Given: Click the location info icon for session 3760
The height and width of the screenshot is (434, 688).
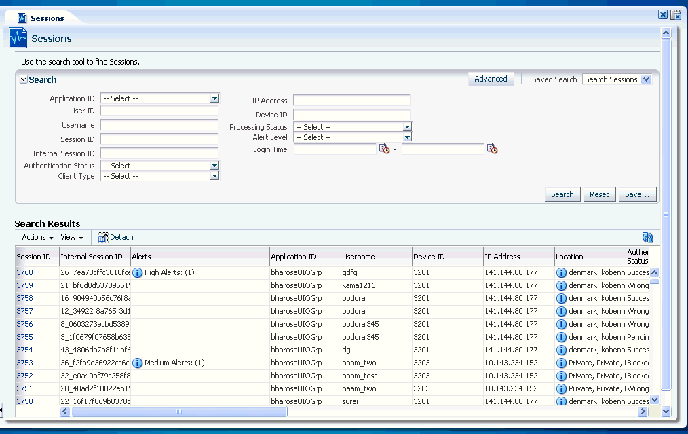Looking at the screenshot, I should (560, 272).
